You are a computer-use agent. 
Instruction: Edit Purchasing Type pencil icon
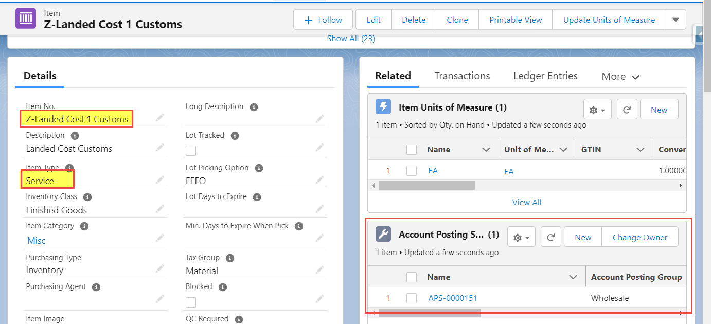(x=160, y=269)
